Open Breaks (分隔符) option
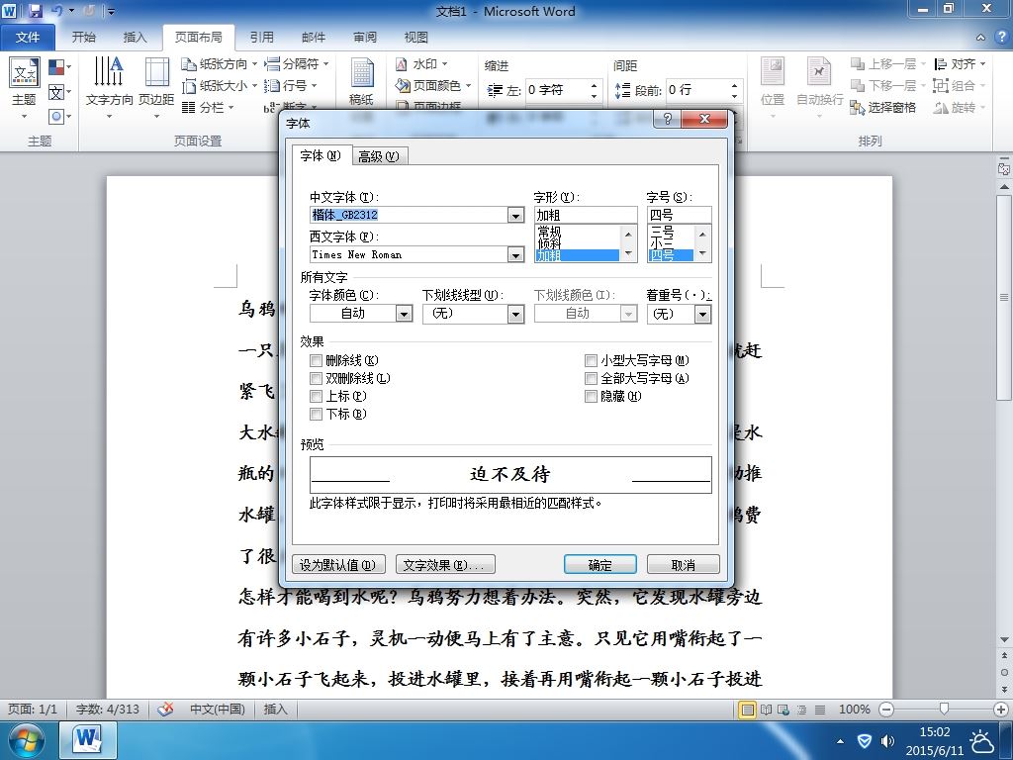Screen dimensions: 1013x760 click(297, 64)
